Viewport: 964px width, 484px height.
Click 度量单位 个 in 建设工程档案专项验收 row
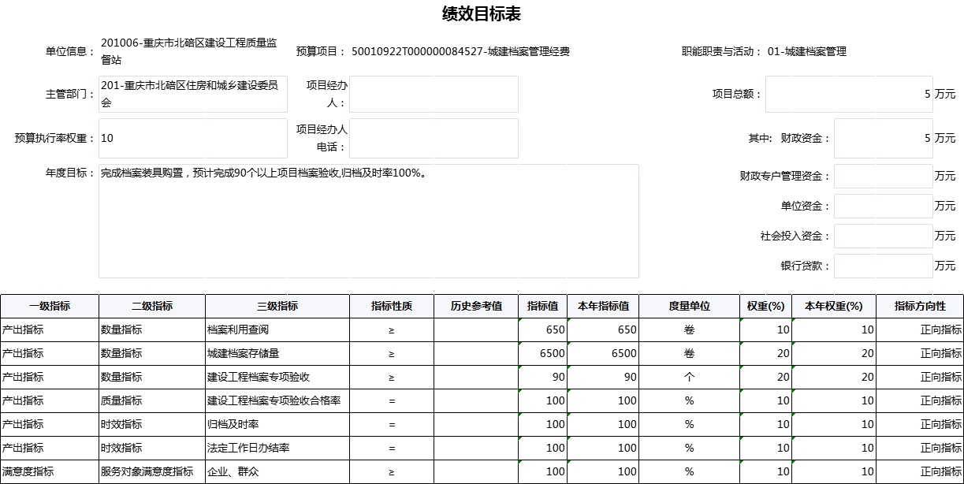690,377
